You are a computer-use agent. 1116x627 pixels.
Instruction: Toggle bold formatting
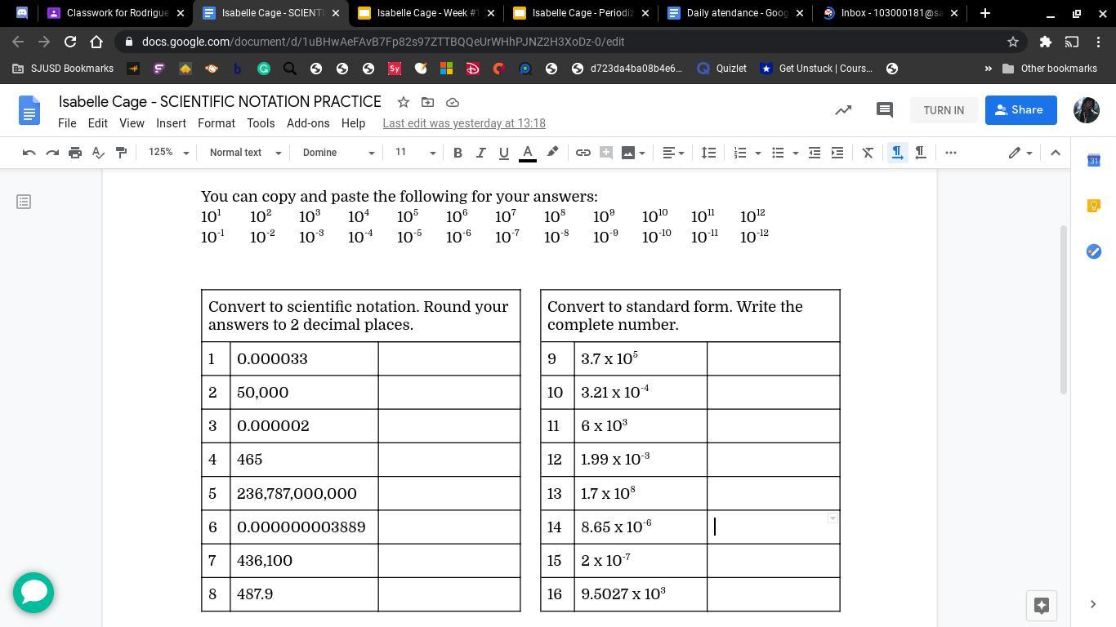[458, 153]
